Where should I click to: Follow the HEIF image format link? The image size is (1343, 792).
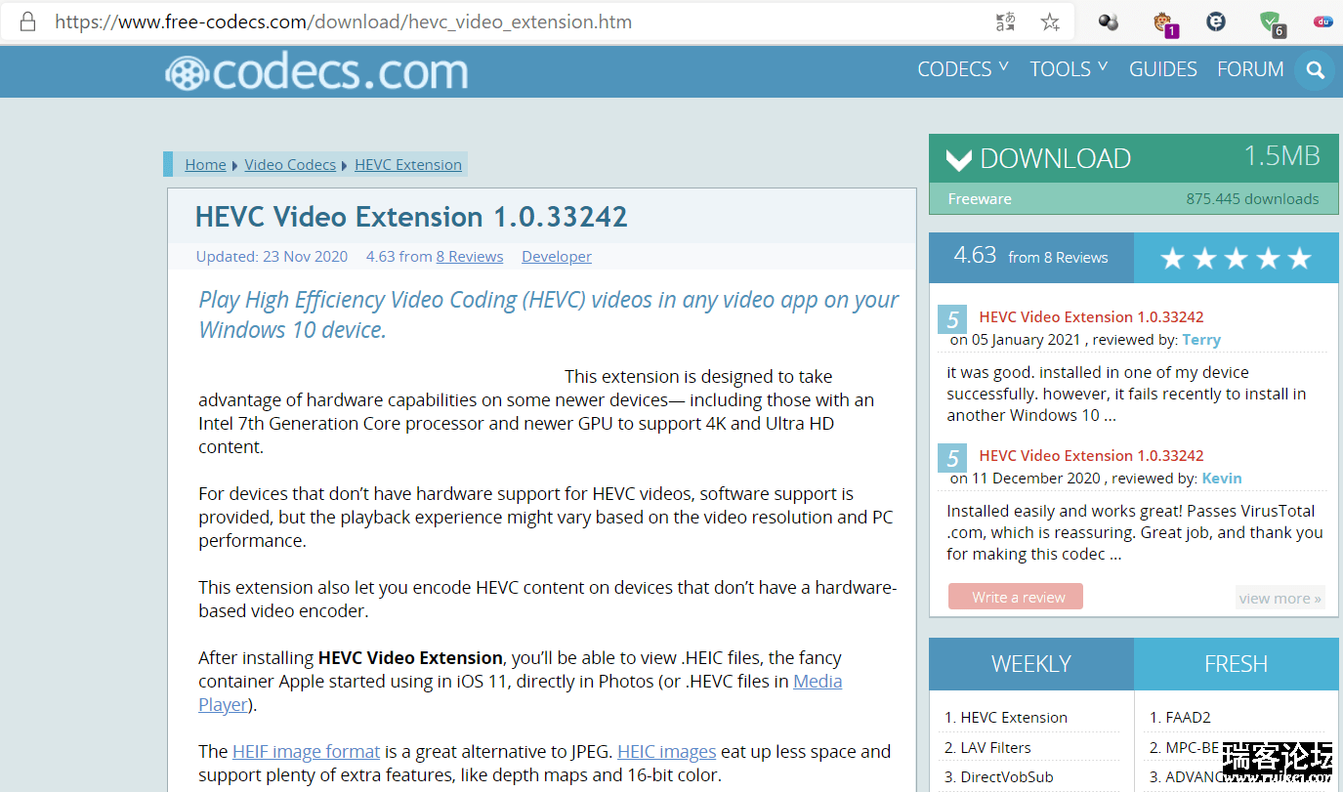pyautogui.click(x=306, y=751)
